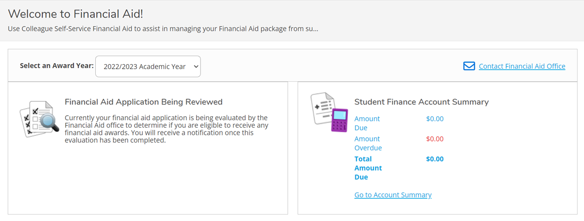Open the Contact Financial Aid Office link
The height and width of the screenshot is (221, 584).
[x=522, y=66]
